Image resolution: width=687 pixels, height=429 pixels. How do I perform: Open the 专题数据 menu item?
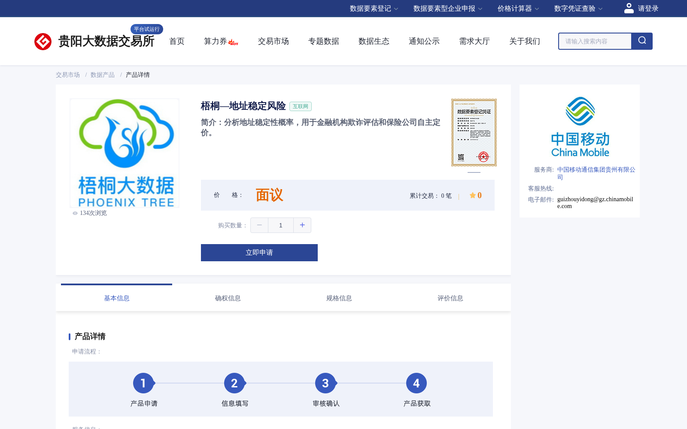tap(324, 41)
